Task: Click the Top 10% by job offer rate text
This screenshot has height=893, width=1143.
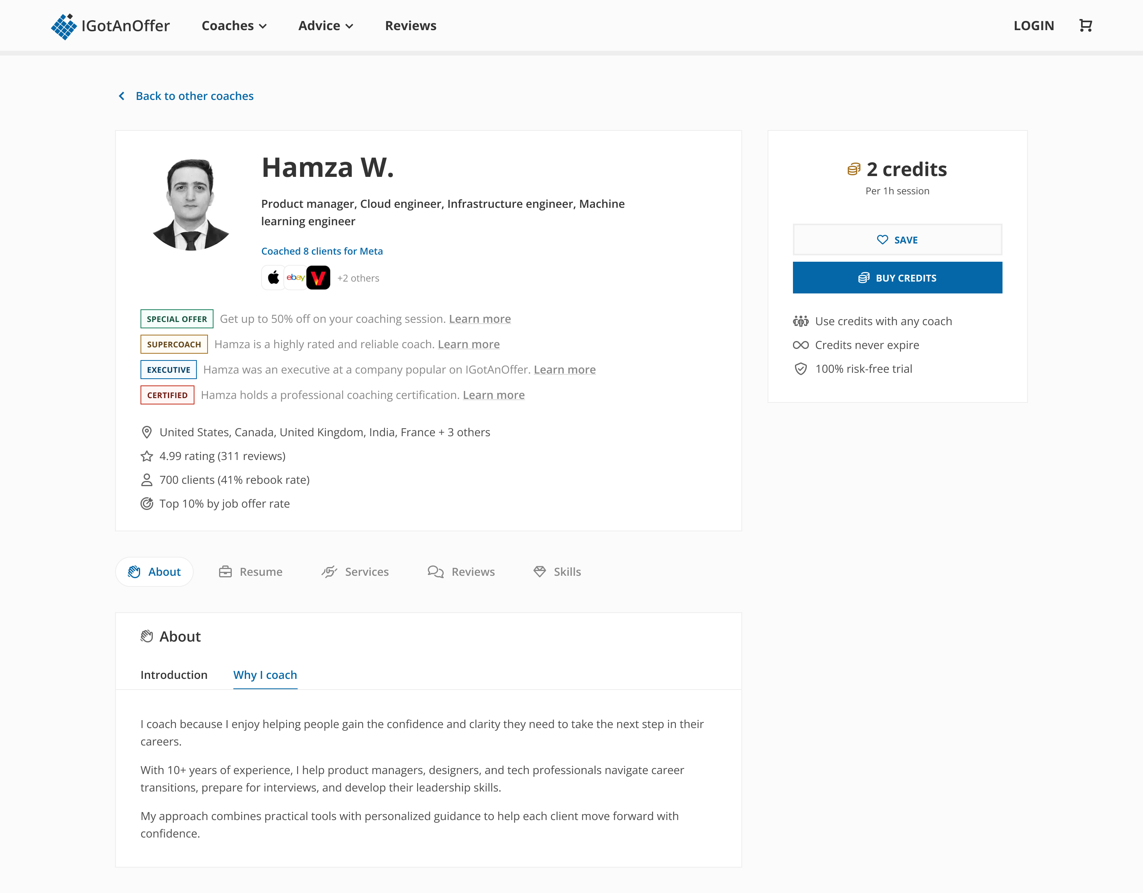Action: tap(225, 504)
